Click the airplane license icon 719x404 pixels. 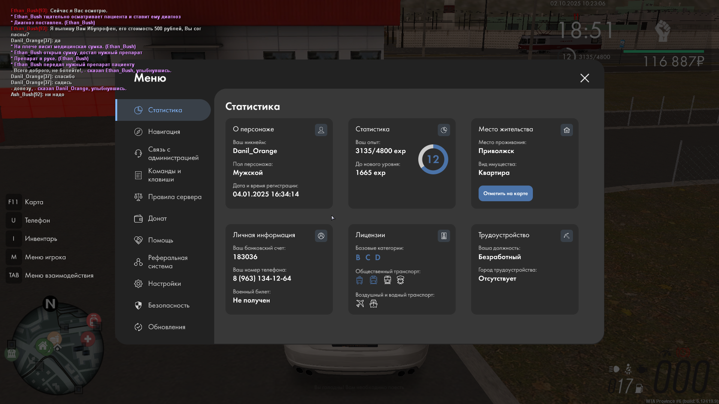(x=360, y=304)
